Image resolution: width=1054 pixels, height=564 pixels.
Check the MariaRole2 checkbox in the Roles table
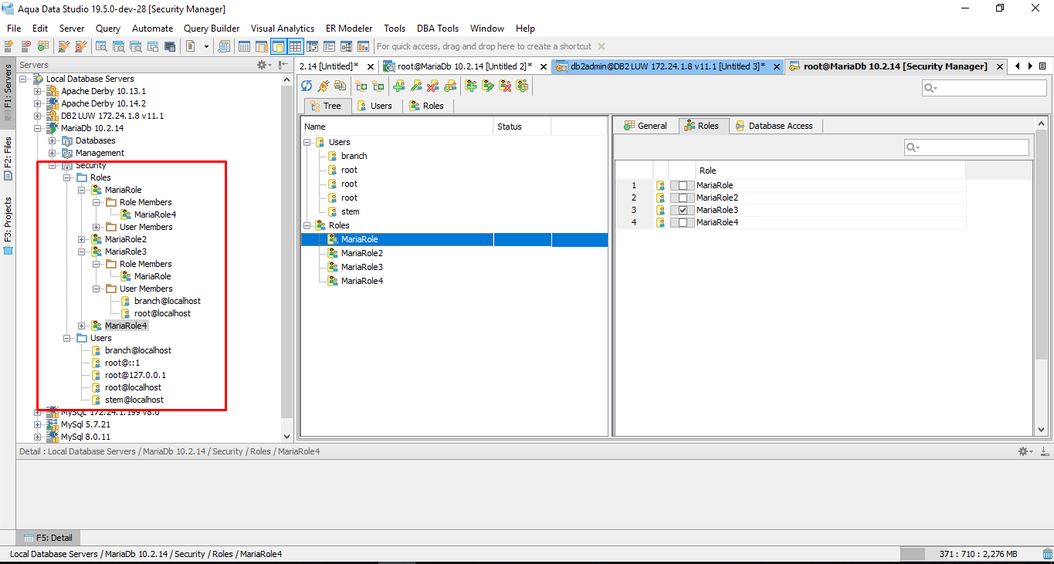(683, 198)
